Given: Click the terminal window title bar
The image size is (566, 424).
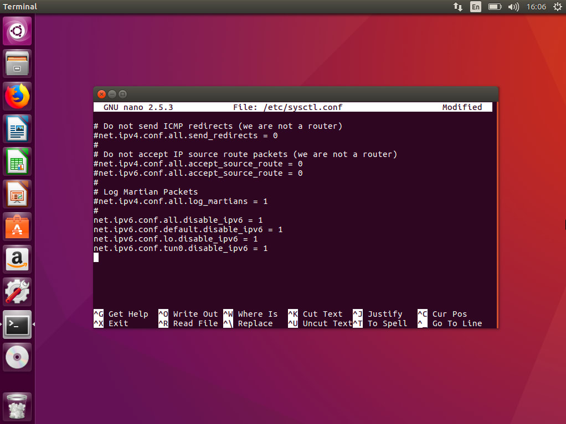Looking at the screenshot, I should pos(296,95).
